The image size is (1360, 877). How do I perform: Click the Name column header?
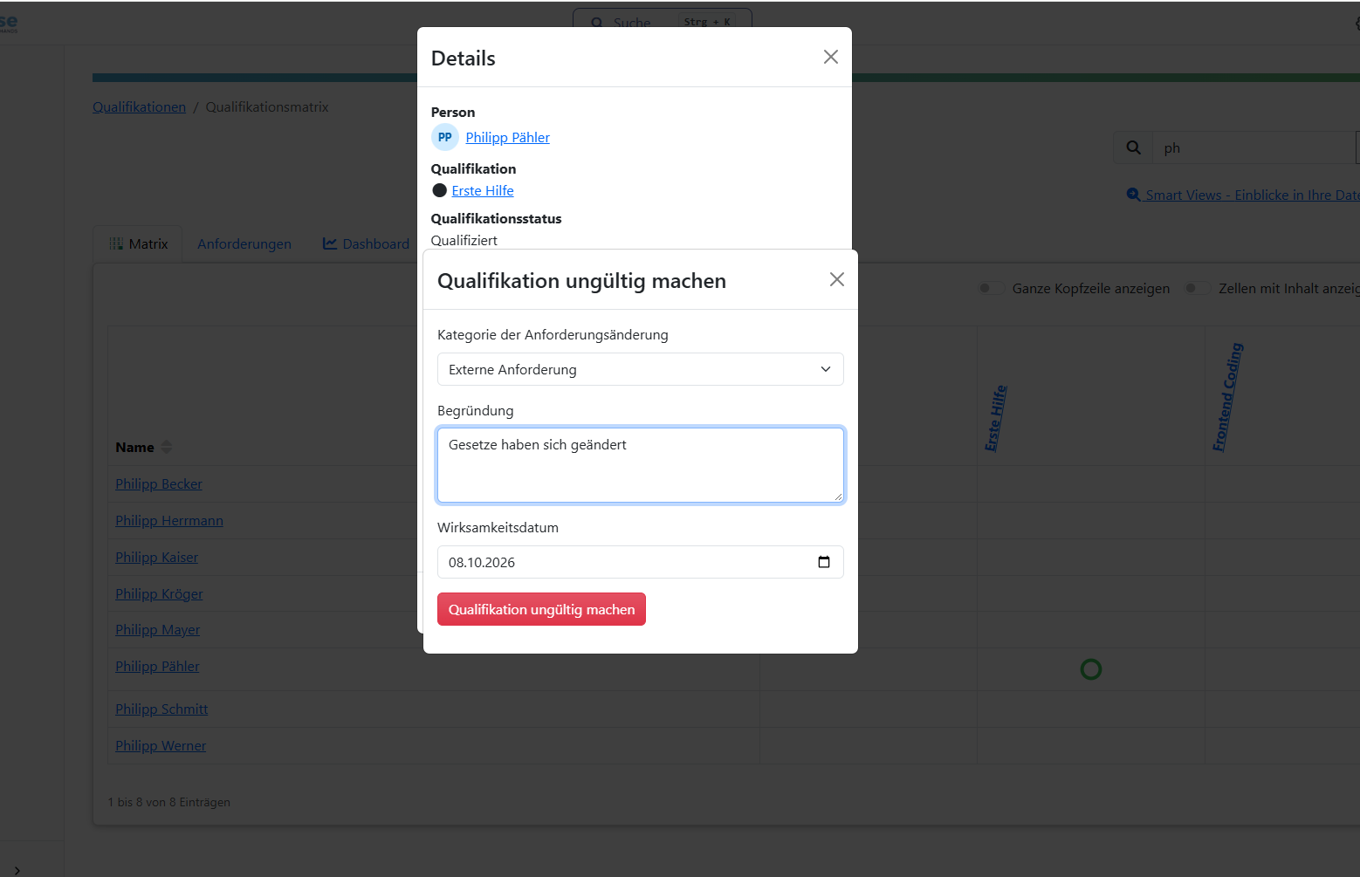[134, 447]
